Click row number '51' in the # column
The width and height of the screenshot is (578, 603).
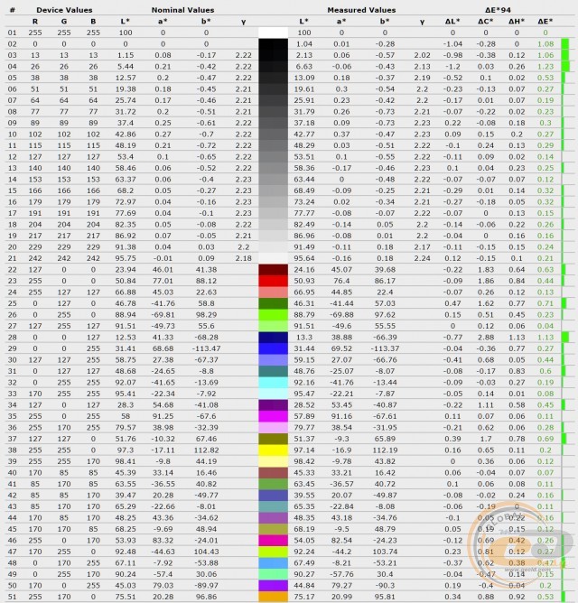[13, 597]
